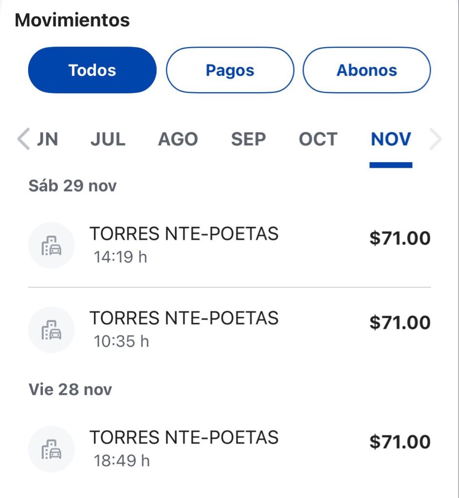Click the toll icon for the 14:19 h movement

(51, 246)
